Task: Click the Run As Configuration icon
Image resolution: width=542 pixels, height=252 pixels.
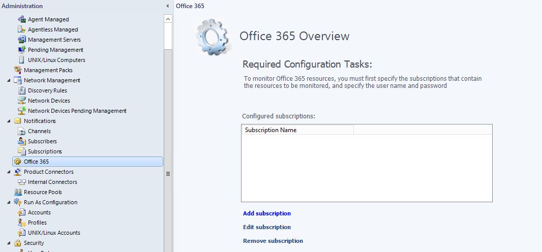Action: [18, 202]
